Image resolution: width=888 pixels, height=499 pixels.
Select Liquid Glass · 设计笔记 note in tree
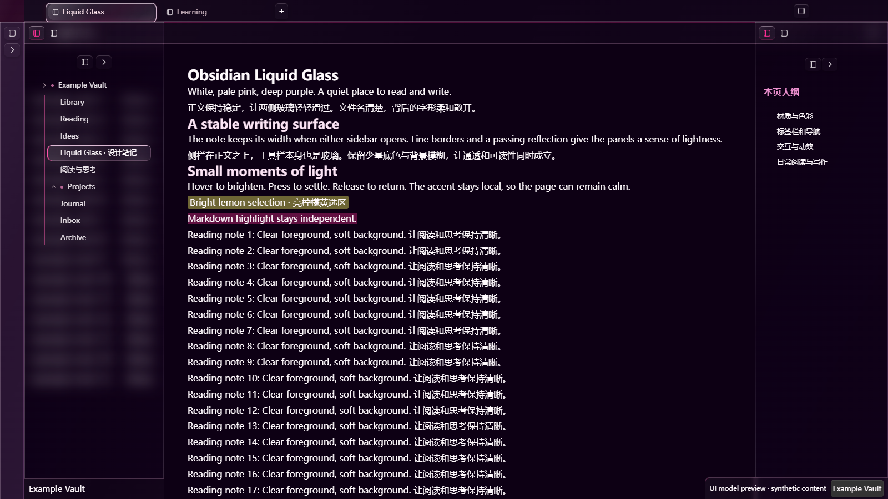pos(99,153)
